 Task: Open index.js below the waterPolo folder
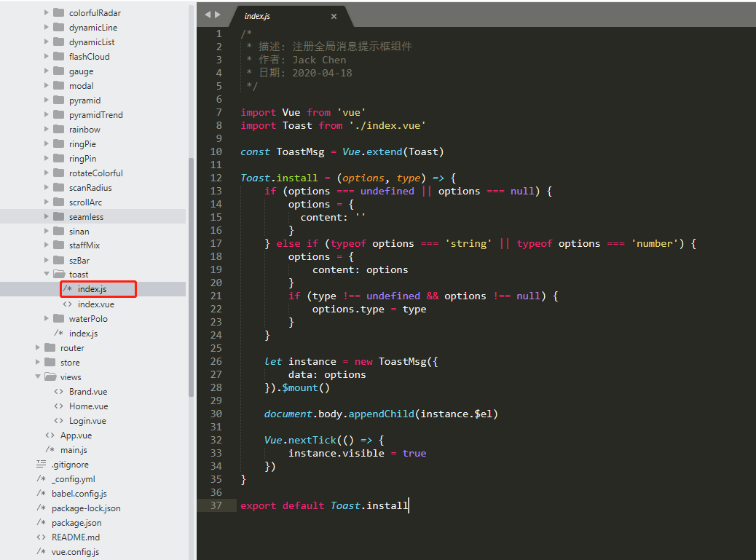[83, 333]
